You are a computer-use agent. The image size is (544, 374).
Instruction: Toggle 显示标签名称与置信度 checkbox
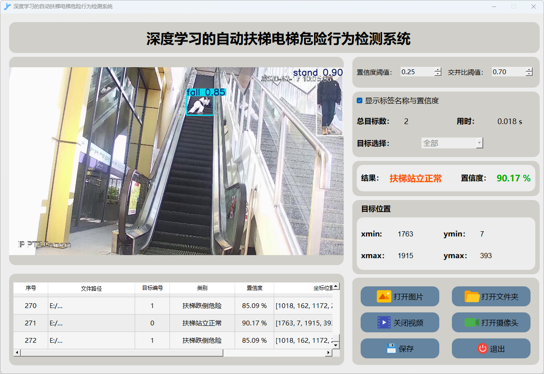360,101
